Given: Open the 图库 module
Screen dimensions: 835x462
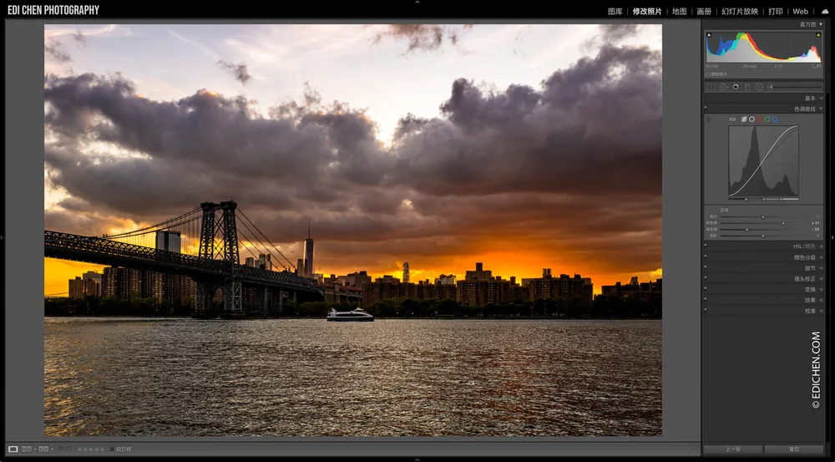Looking at the screenshot, I should 615,11.
